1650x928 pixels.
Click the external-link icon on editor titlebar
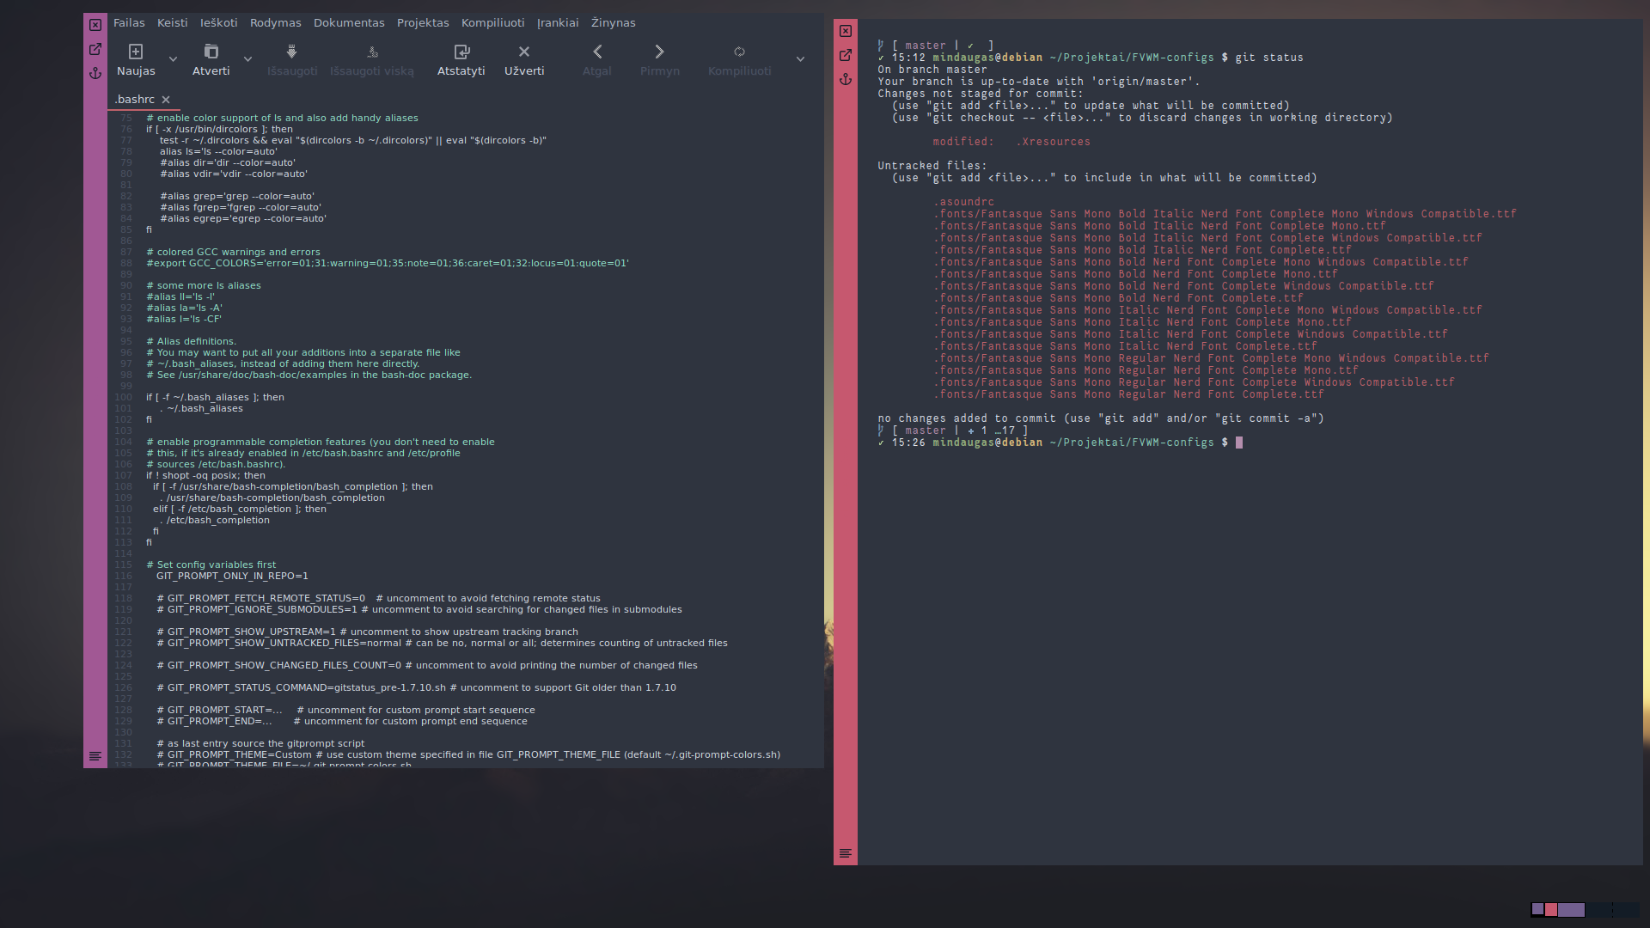[95, 49]
